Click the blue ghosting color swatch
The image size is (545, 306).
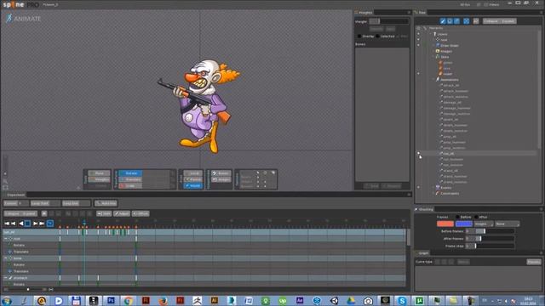coord(464,224)
